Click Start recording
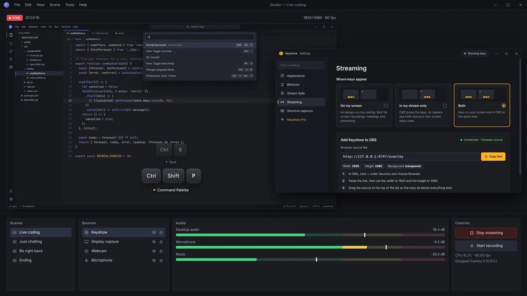Viewport: 527px width, 296px height. [486, 246]
